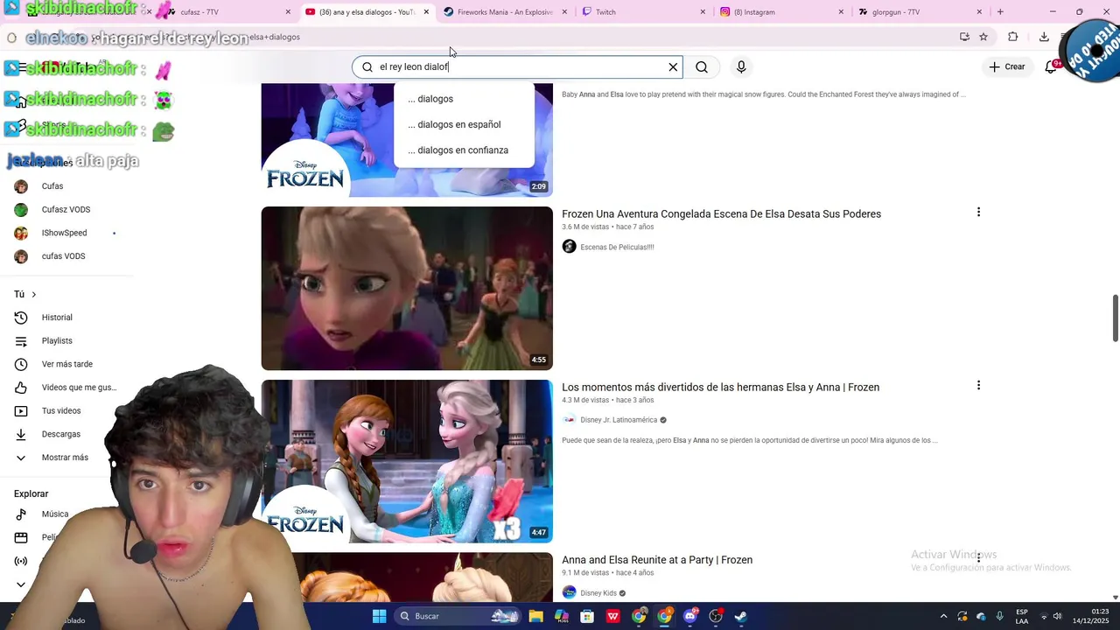Open a new browser tab
Screen dimensions: 1120x630
coord(1000,12)
